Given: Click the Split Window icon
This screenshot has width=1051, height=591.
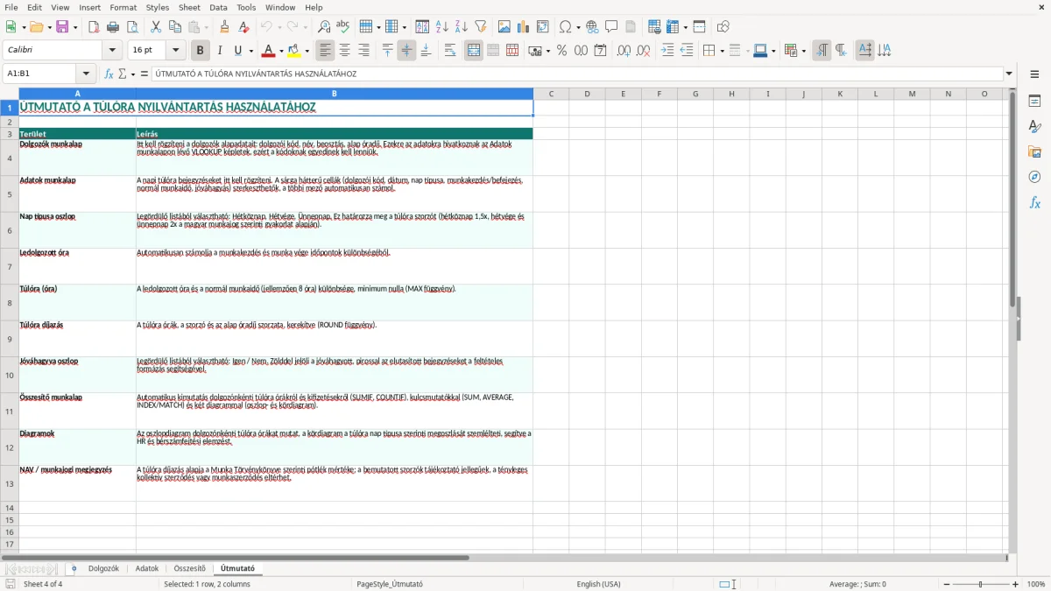Looking at the screenshot, I should click(699, 27).
